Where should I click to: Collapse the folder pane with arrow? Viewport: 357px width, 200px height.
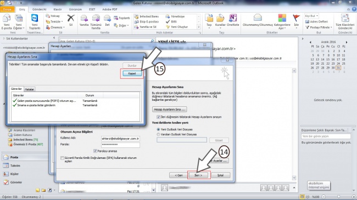(x=54, y=38)
